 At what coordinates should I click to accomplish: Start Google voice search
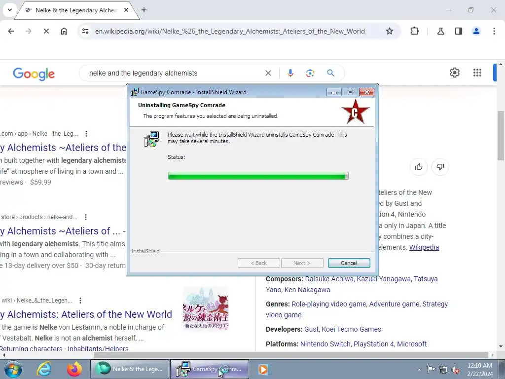pos(290,73)
